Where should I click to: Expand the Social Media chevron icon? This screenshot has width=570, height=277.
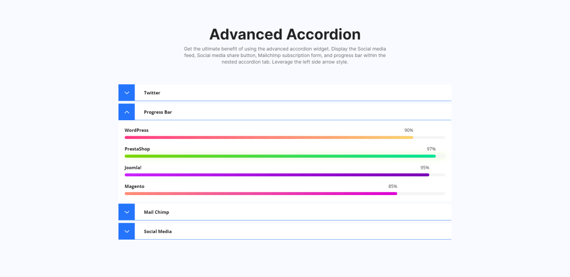(x=126, y=232)
